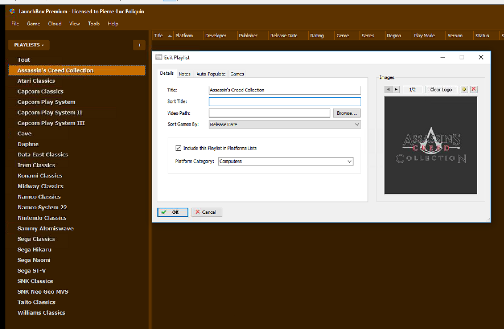
Task: Select the Taito Classics playlist
Action: pyautogui.click(x=77, y=302)
